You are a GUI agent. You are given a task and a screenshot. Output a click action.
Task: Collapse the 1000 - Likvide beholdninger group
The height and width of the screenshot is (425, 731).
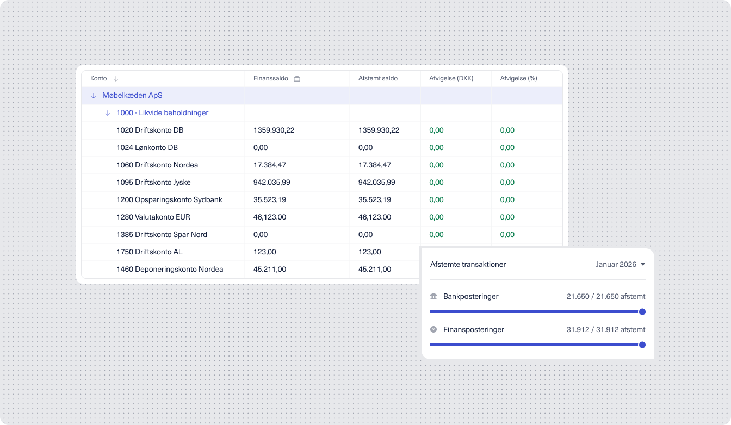(x=108, y=113)
